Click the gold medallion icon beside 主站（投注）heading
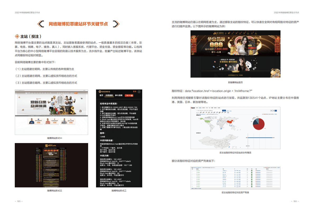Screen dimensions: 314x213 click(x=17, y=36)
